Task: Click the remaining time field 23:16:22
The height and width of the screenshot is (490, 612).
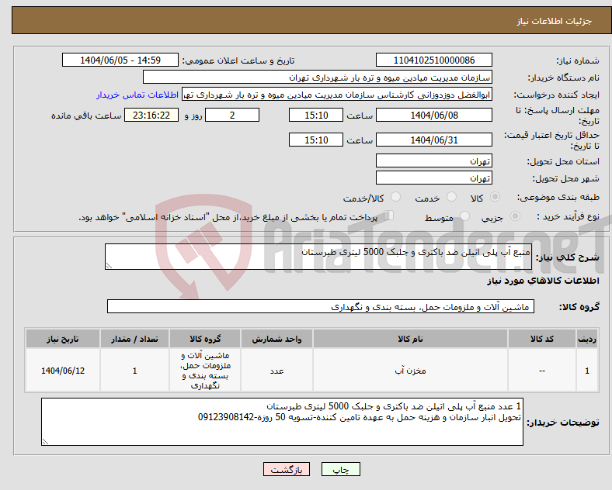Action: pos(151,115)
